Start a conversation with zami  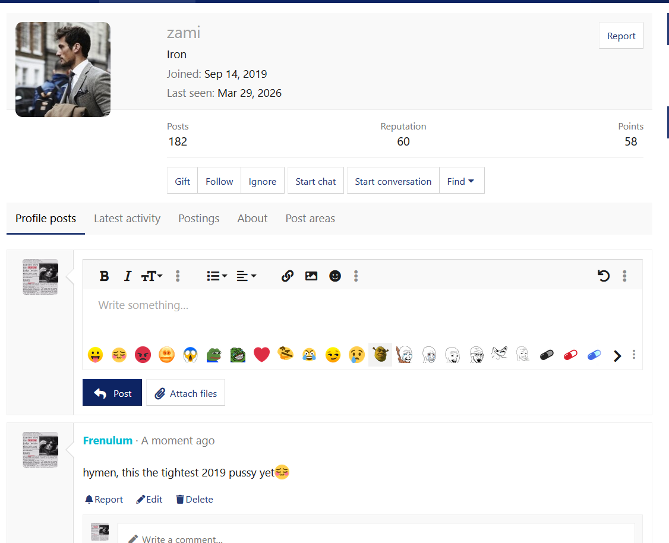pos(393,181)
